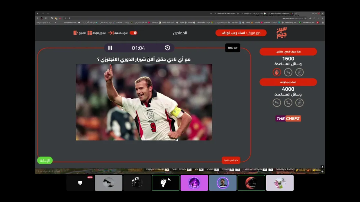The image size is (360, 202).
Task: Click the كرة قدم عالمية category tag
Action: (x=231, y=160)
